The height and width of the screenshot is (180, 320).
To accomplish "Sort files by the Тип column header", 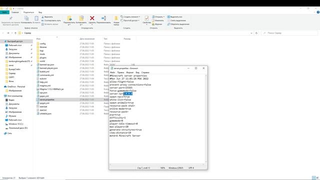I will tap(105, 39).
